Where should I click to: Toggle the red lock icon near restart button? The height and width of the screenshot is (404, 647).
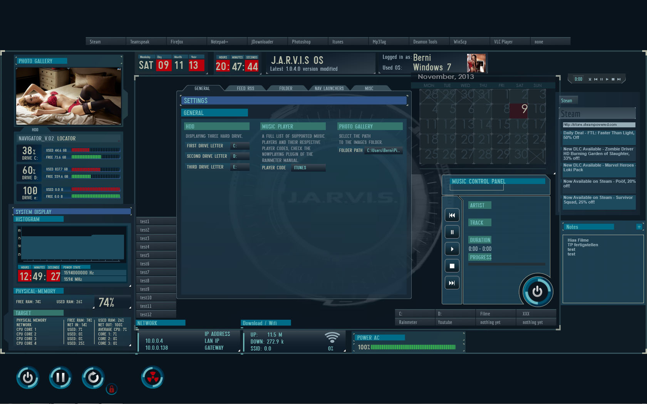pyautogui.click(x=112, y=389)
